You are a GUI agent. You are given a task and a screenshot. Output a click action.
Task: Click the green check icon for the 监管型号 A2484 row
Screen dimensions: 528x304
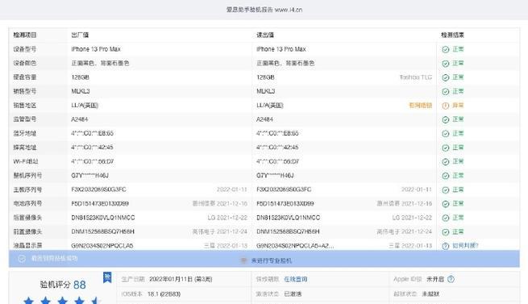pos(446,119)
